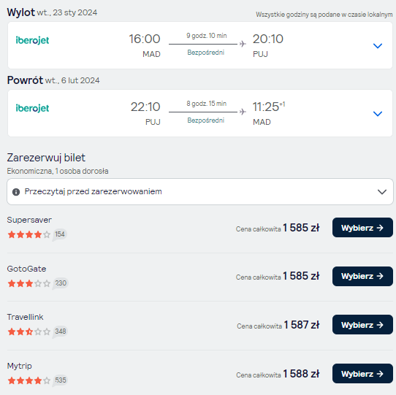This screenshot has width=396, height=395.
Task: Click the 230 reviews bubble for GotoGate
Action: click(x=61, y=283)
